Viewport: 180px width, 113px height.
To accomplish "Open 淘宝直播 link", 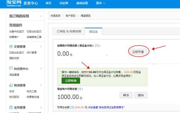I will [14, 75].
